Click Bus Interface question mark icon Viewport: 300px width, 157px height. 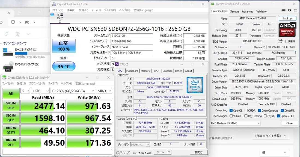coord(295,53)
